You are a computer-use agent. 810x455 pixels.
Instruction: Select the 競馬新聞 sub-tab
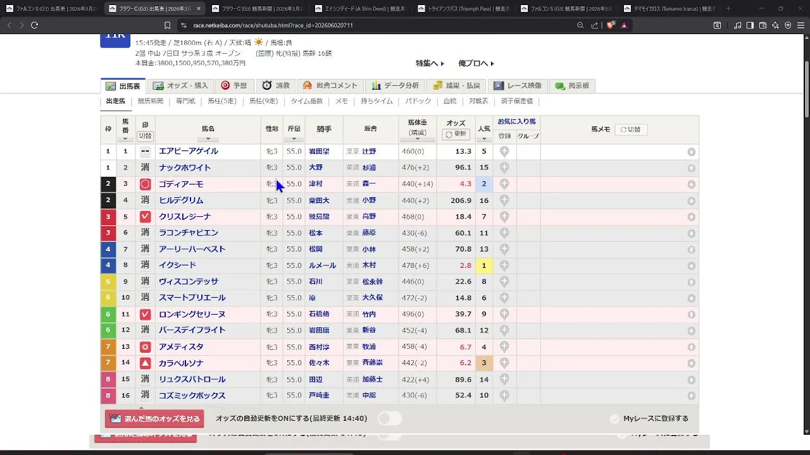[151, 101]
